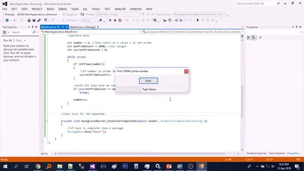Click the Search magnifier in Test Explorer
The image size is (304, 171).
click(34, 32)
